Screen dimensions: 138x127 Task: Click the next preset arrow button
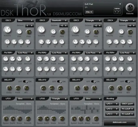pos(119,12)
